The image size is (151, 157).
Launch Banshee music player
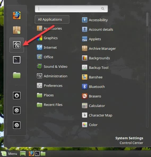(x=92, y=77)
